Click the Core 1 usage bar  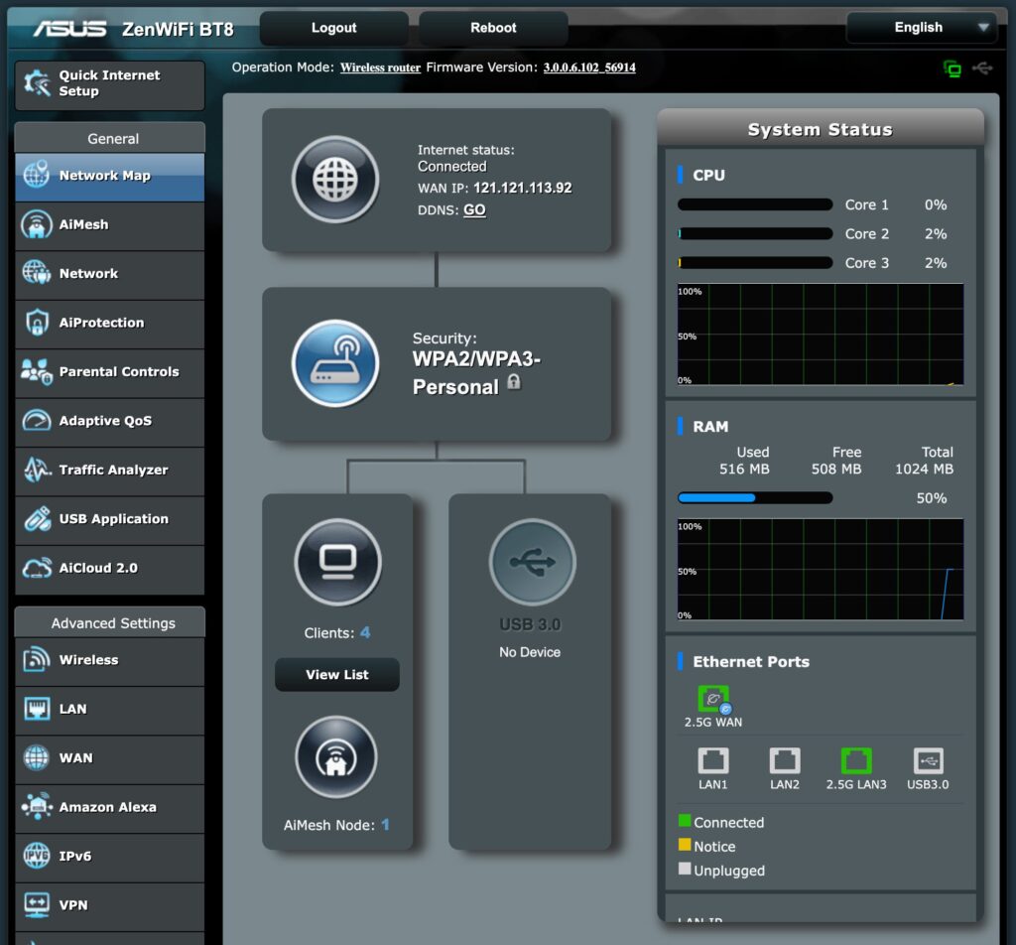pos(755,204)
